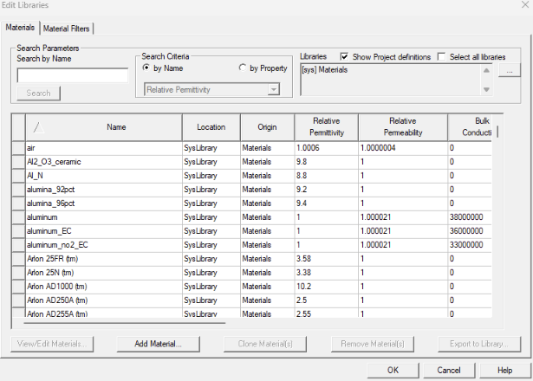Viewport: 533px width, 381px height.
Task: Select the by Property radio button
Action: click(x=243, y=68)
